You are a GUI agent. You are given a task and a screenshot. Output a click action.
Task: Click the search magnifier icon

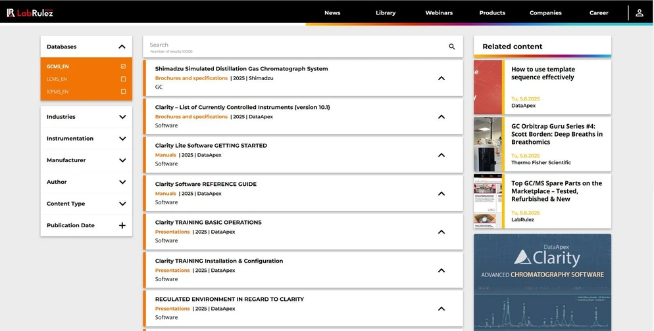451,47
